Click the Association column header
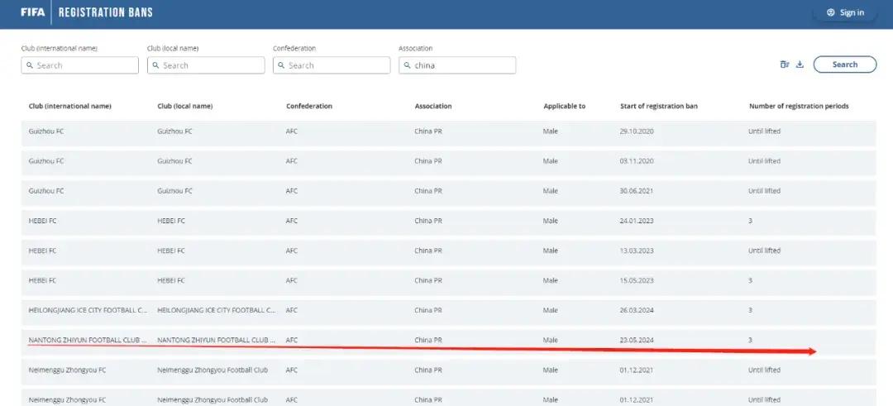The height and width of the screenshot is (406, 893). point(433,106)
